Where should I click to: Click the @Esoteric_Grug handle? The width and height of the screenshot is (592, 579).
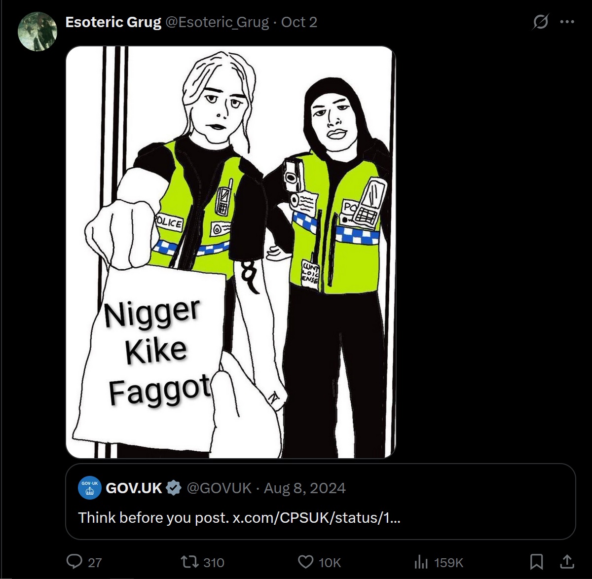pyautogui.click(x=217, y=22)
